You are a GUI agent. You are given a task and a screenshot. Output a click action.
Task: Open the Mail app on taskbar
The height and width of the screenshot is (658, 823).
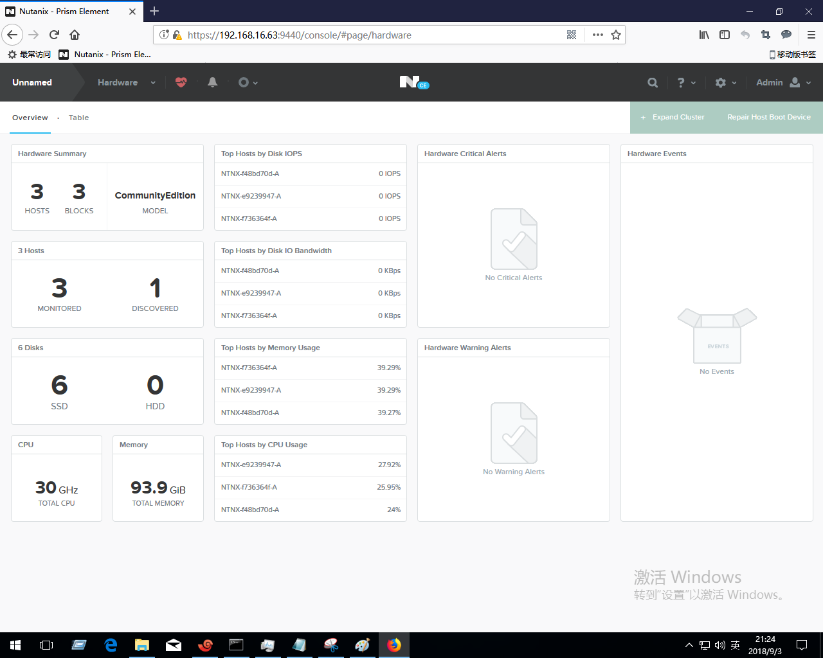click(x=174, y=645)
